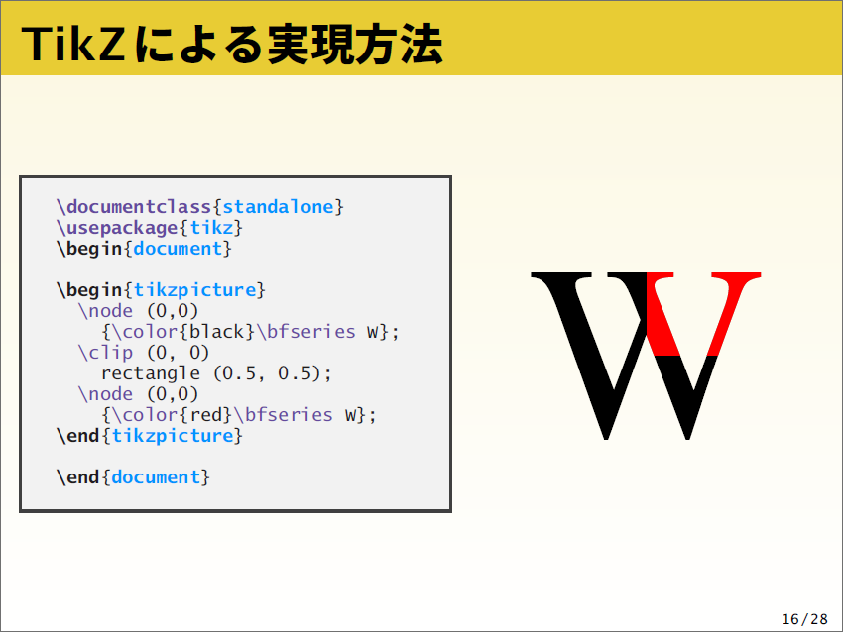Select the \documentclass{standalone} line
Viewport: 843px width, 632px height.
point(198,206)
